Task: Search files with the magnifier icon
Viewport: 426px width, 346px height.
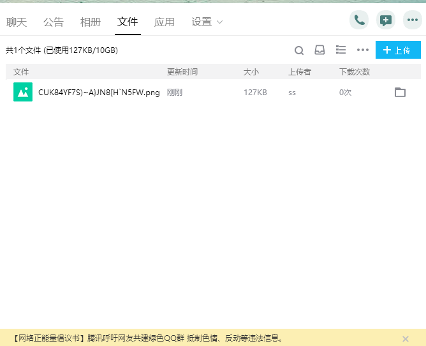Action: 299,50
